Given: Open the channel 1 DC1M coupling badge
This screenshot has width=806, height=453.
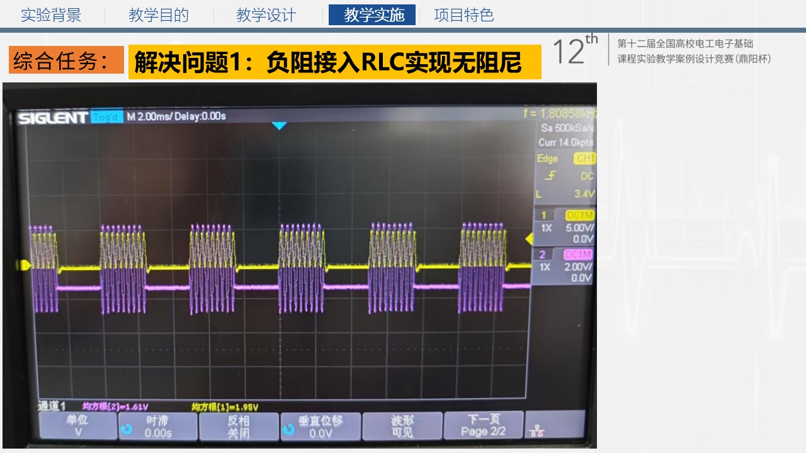Looking at the screenshot, I should pos(579,215).
